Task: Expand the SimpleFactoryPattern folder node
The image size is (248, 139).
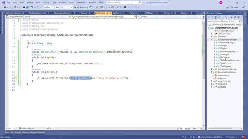Action: point(212,72)
